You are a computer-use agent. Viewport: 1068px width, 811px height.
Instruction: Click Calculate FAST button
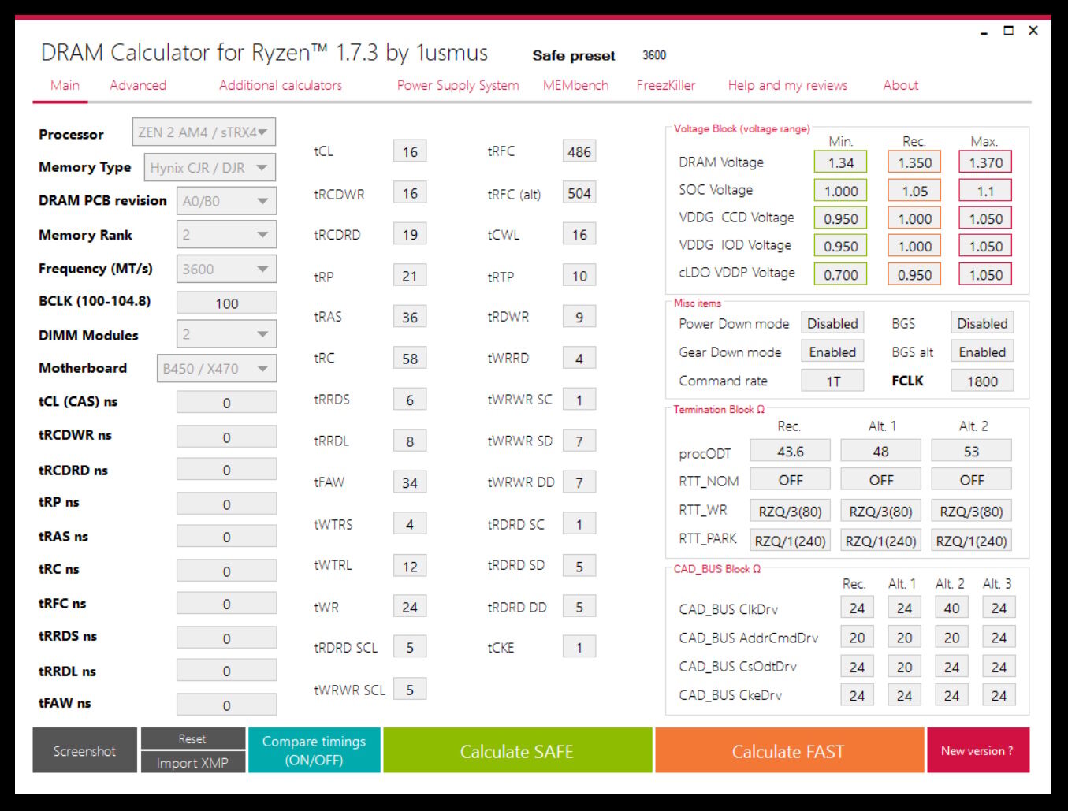pyautogui.click(x=788, y=750)
